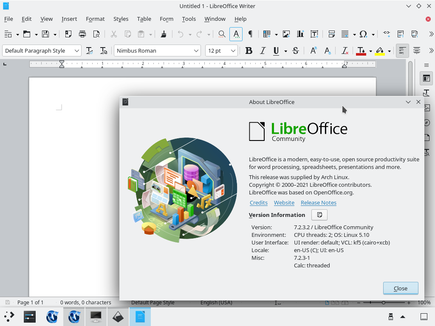Open the Styles menu
The width and height of the screenshot is (435, 326).
tap(121, 19)
